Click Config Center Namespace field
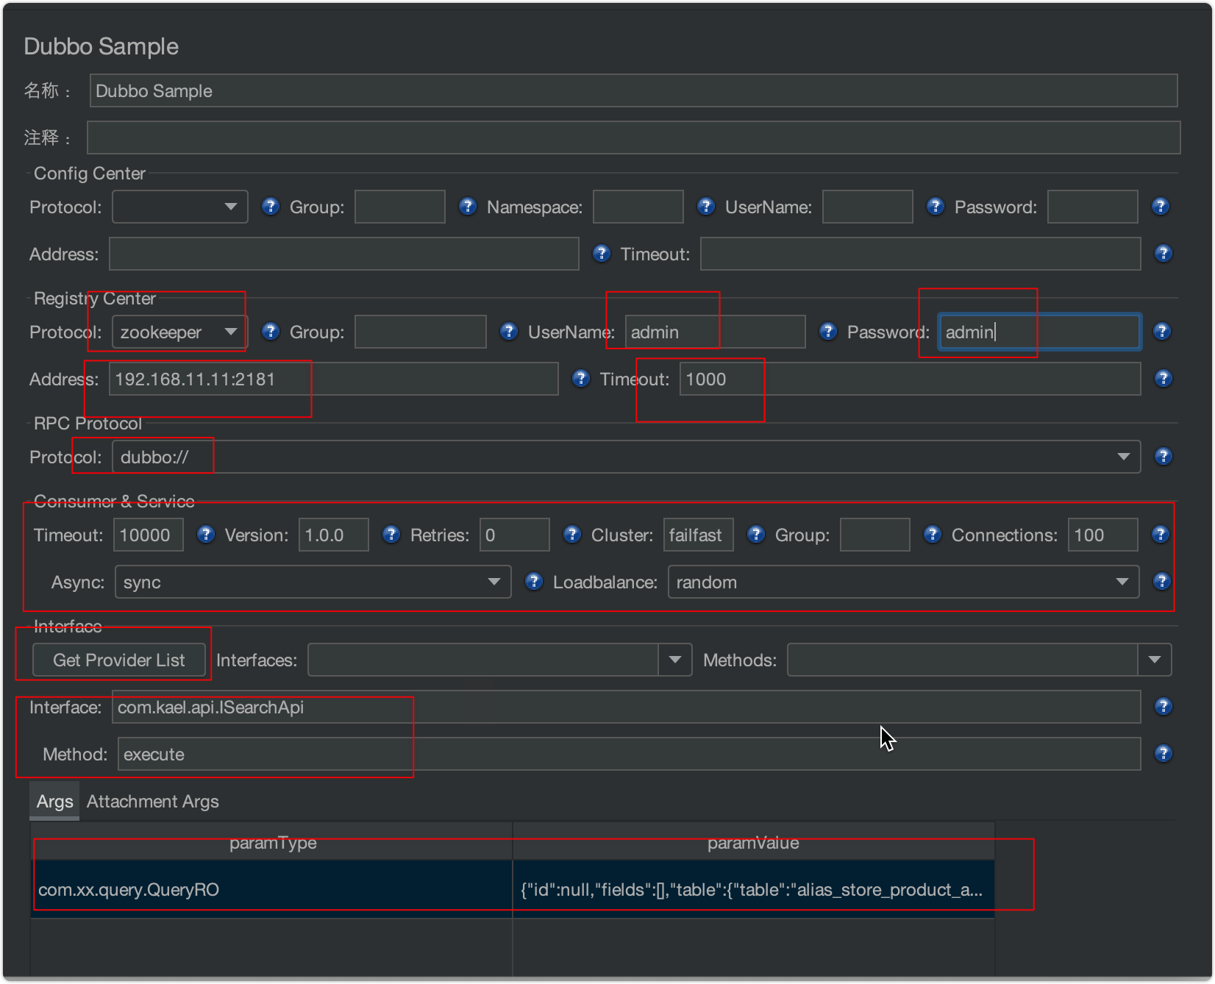1215x984 pixels. pyautogui.click(x=638, y=207)
